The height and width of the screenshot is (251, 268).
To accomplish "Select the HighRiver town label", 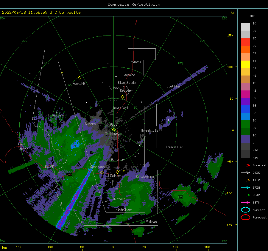I will [124, 210].
